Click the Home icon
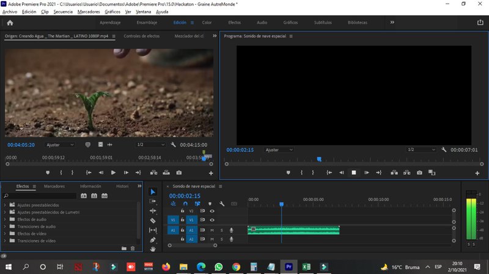489x274 pixels. pos(10,23)
